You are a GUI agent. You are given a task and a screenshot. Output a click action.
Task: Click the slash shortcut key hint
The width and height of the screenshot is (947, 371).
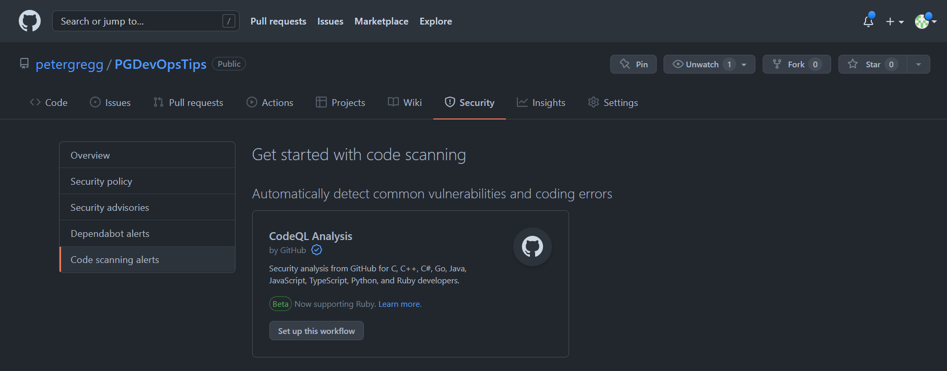point(229,21)
